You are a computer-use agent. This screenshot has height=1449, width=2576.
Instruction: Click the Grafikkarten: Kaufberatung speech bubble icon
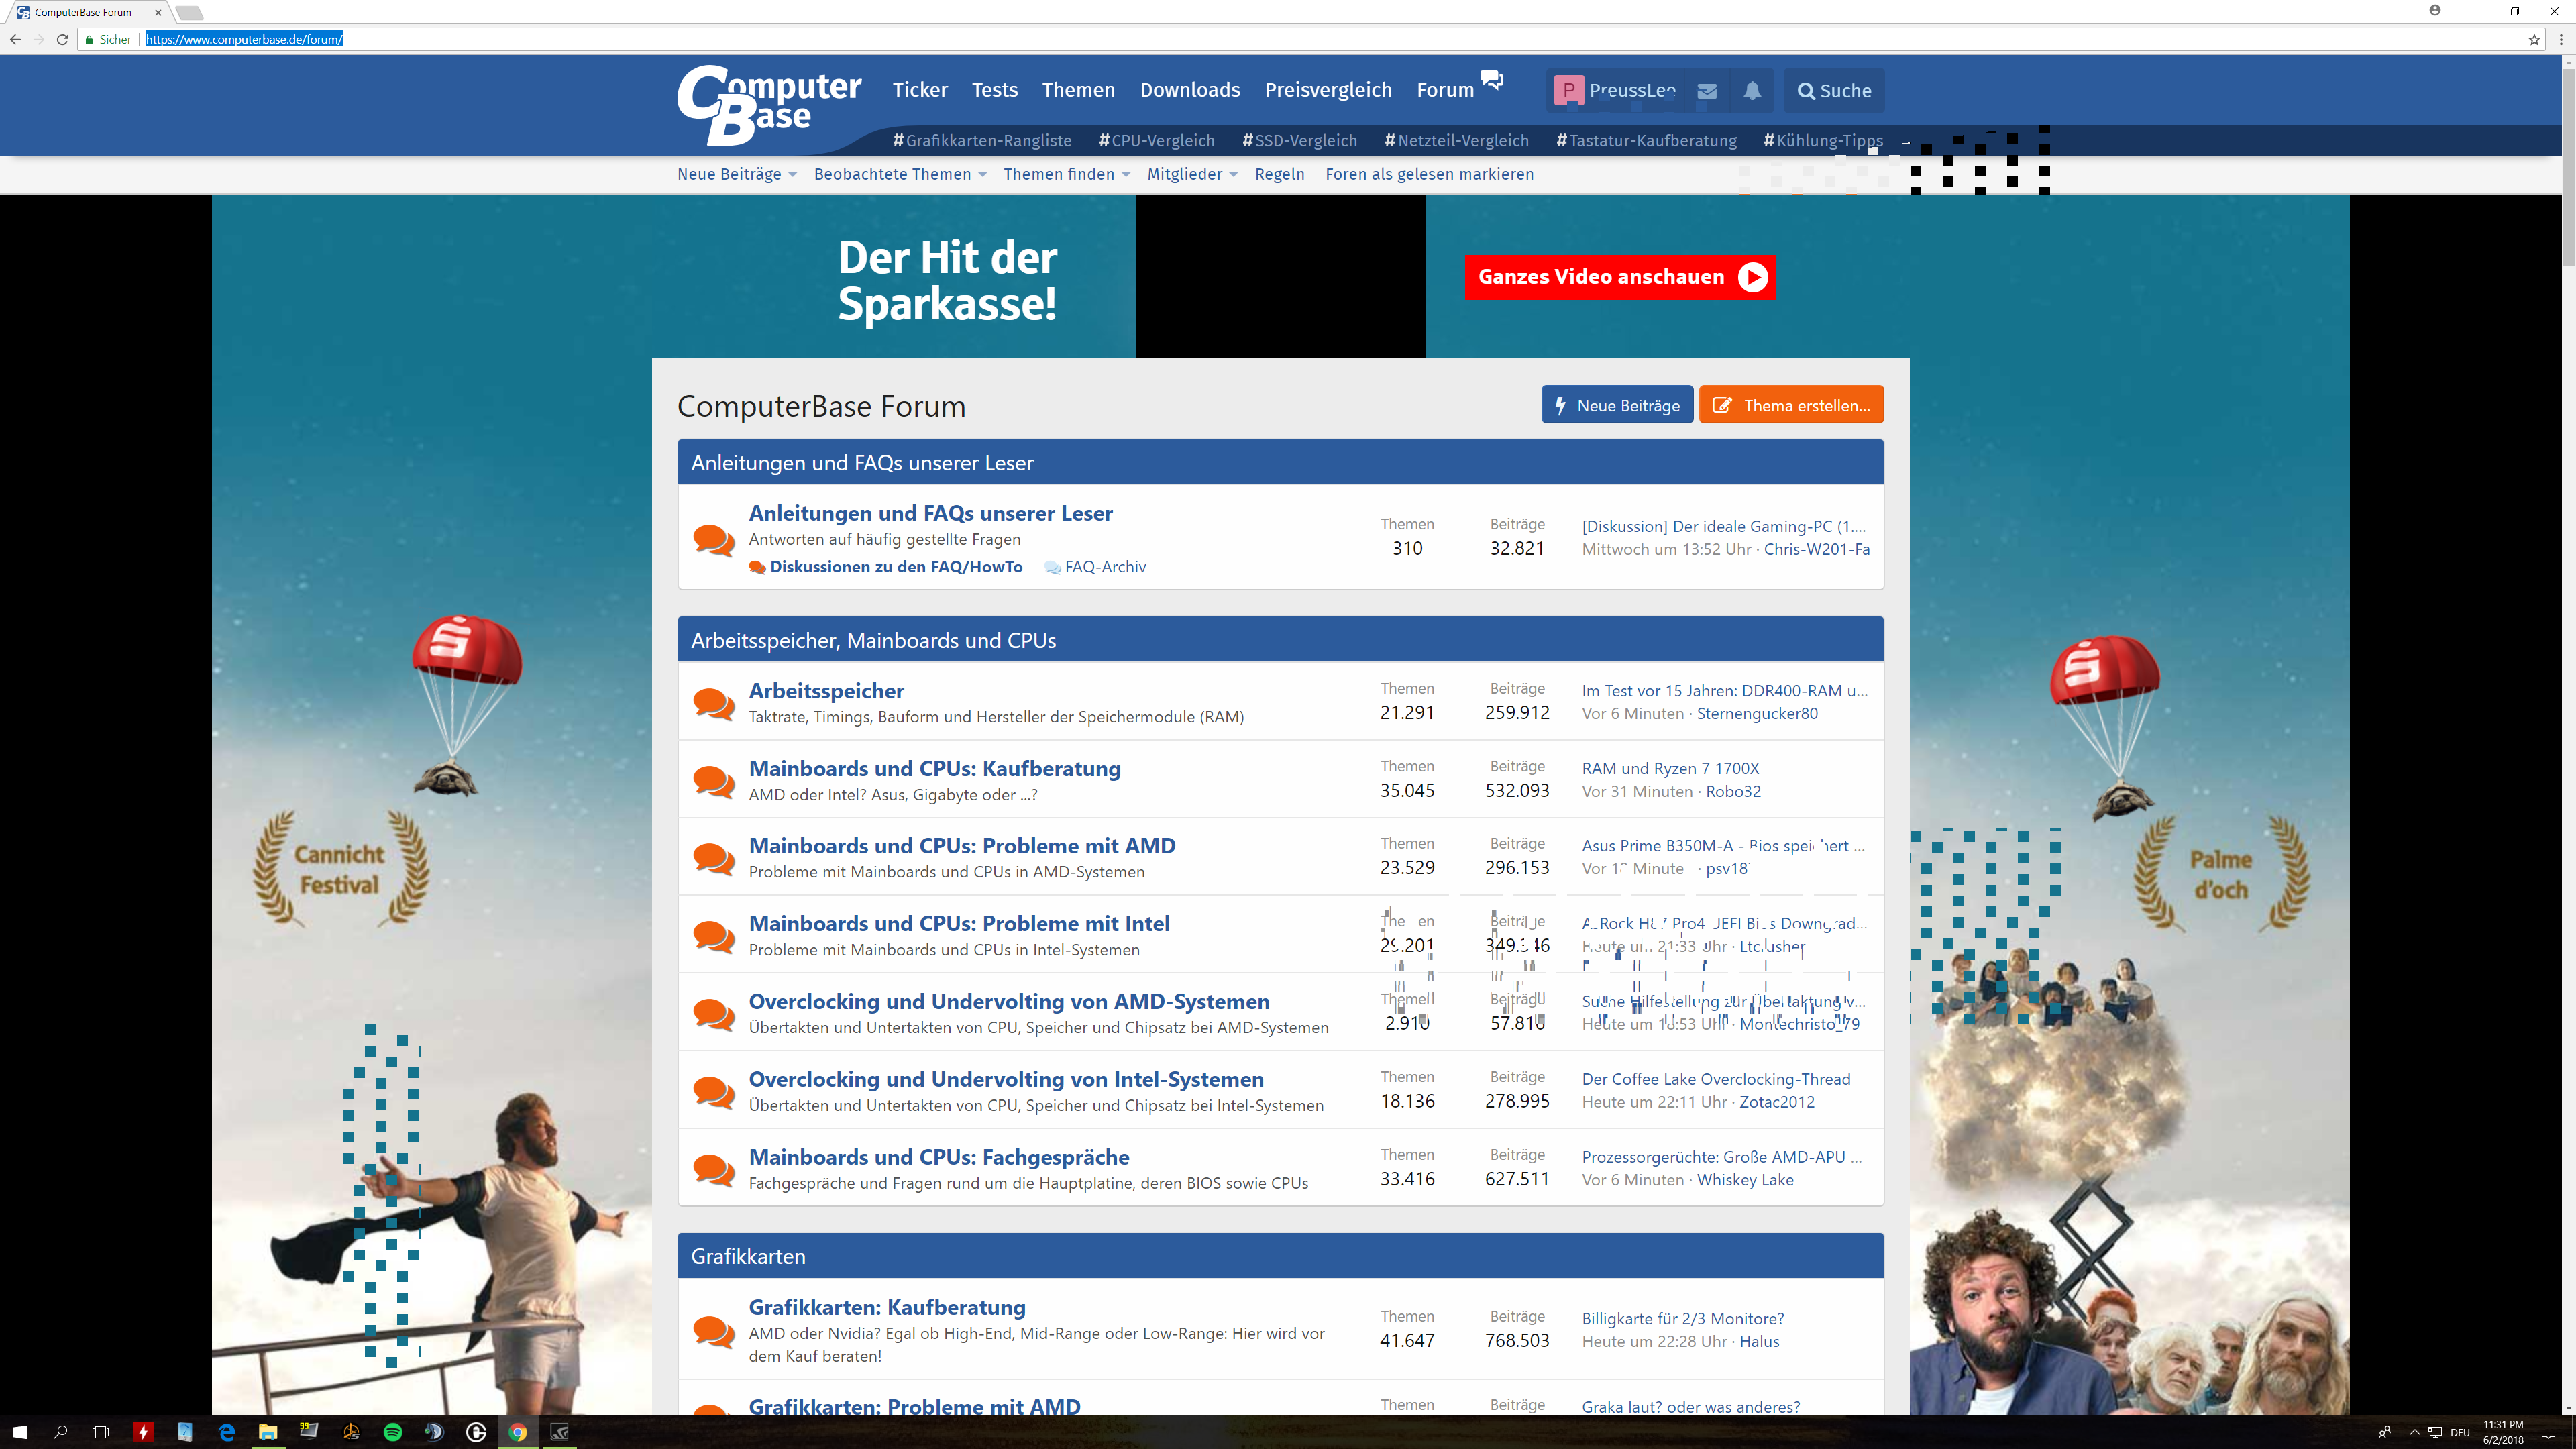pos(714,1331)
